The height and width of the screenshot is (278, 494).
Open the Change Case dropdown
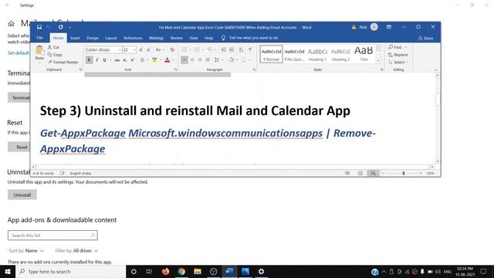tap(160, 49)
